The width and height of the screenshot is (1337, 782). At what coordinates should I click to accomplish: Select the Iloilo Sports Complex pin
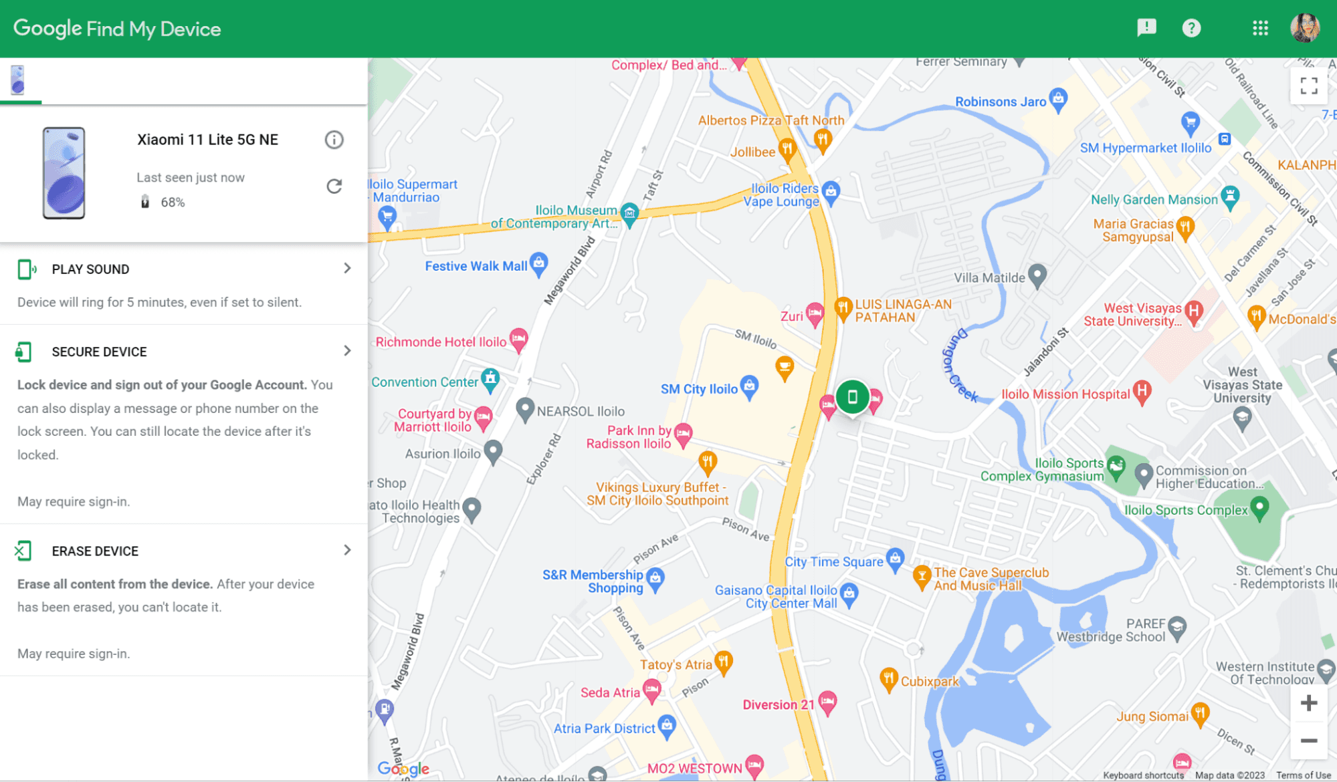(x=1259, y=509)
